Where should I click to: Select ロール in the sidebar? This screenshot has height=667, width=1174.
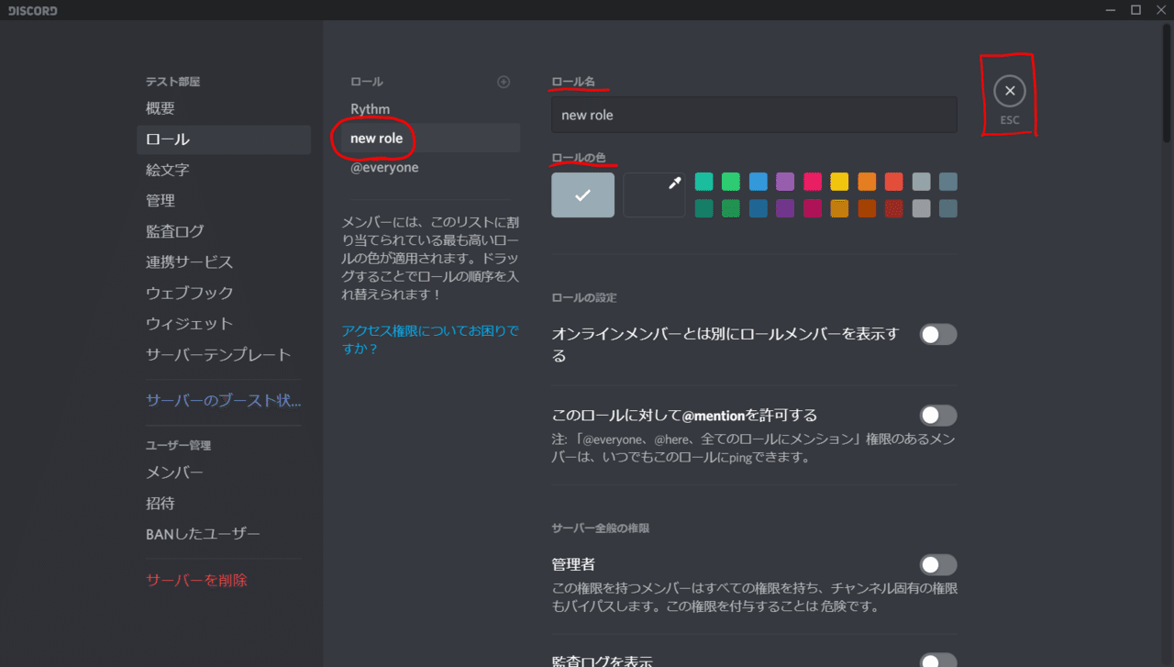224,139
